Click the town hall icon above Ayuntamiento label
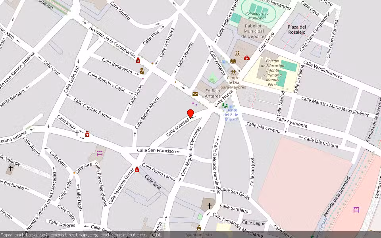The height and width of the screenshot is (238, 381). coord(199,228)
